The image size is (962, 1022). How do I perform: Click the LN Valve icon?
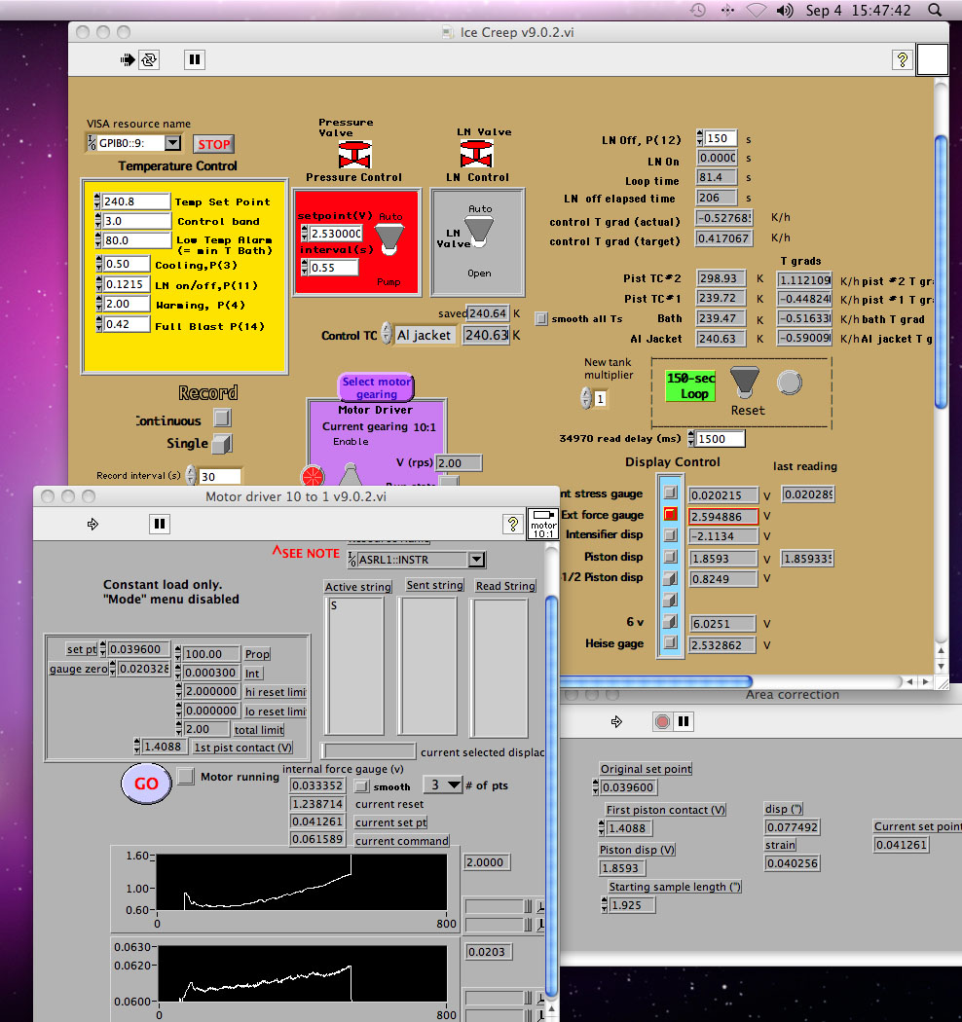click(x=476, y=155)
